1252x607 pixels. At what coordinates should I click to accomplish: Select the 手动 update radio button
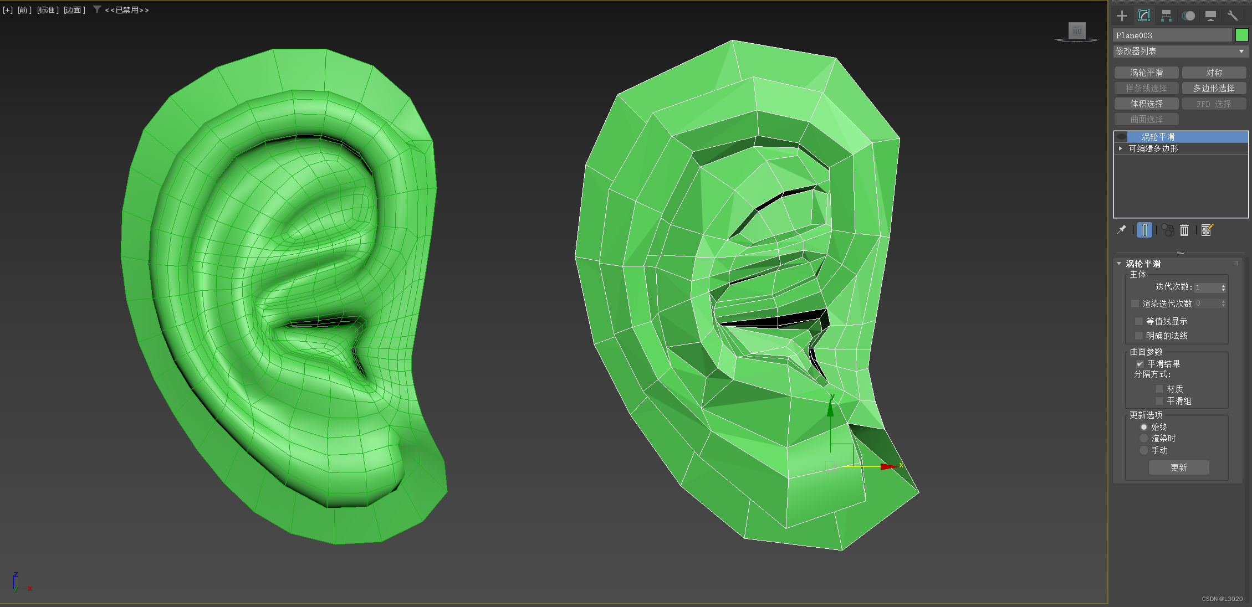pos(1143,450)
